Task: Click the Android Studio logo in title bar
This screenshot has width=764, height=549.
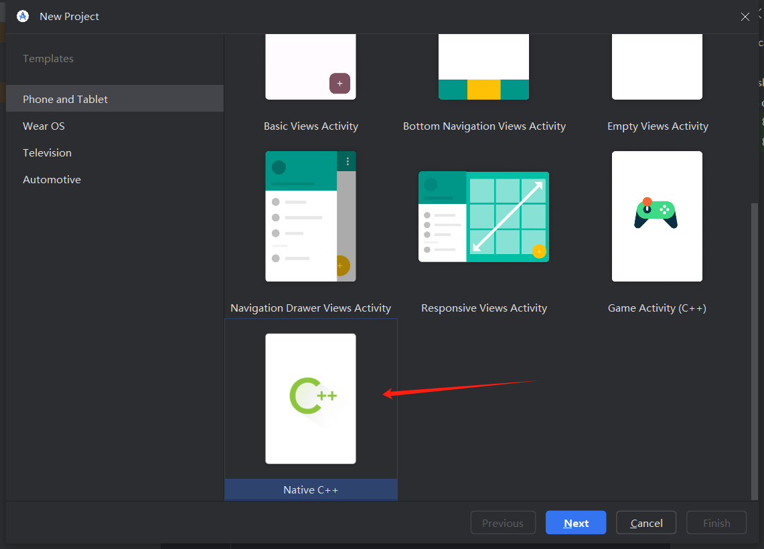Action: point(23,16)
